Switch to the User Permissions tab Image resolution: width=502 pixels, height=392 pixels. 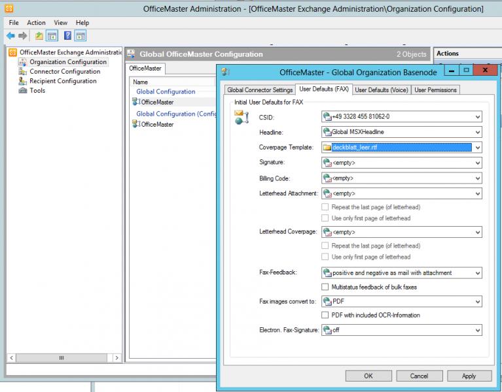[x=435, y=90]
